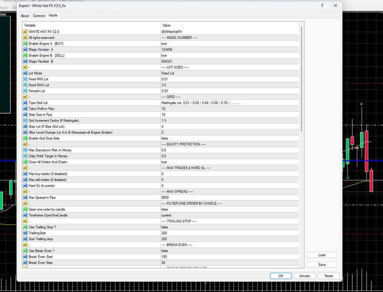Click the integer icon beside Magic Number A
The width and height of the screenshot is (383, 292).
pos(25,50)
